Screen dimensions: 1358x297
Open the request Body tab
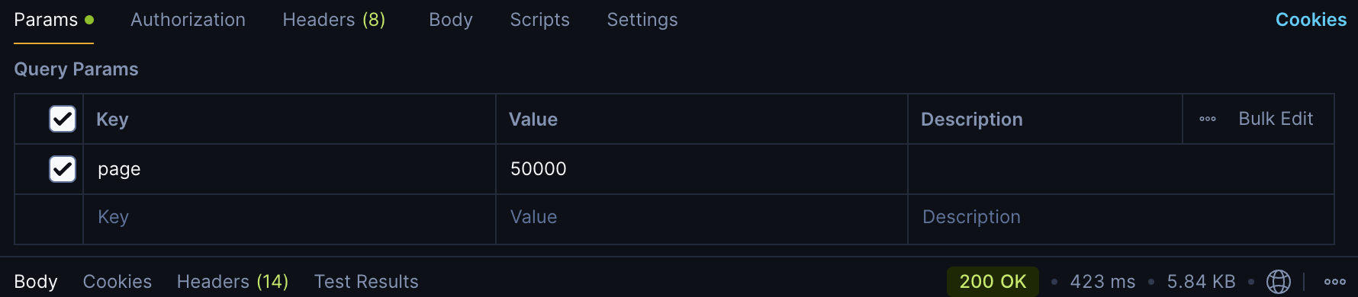451,20
